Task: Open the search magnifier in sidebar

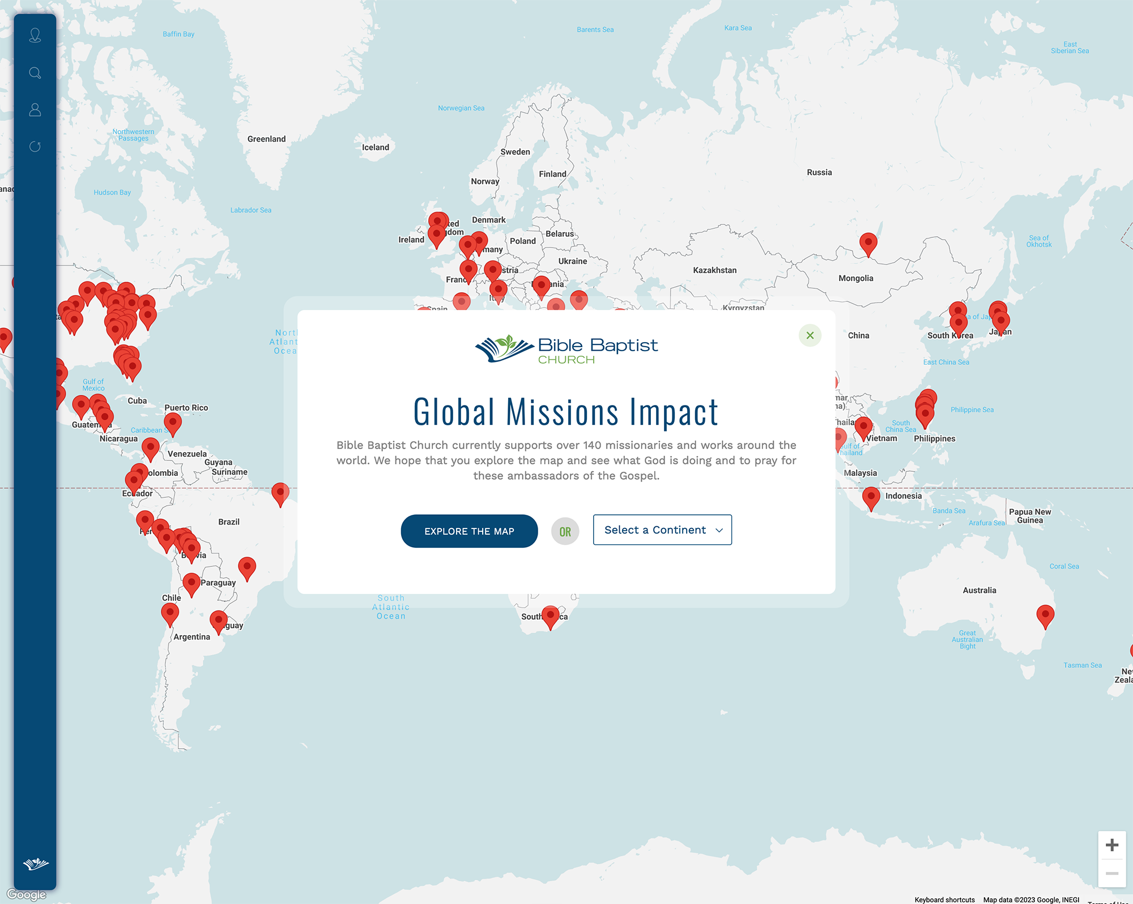Action: (x=35, y=73)
